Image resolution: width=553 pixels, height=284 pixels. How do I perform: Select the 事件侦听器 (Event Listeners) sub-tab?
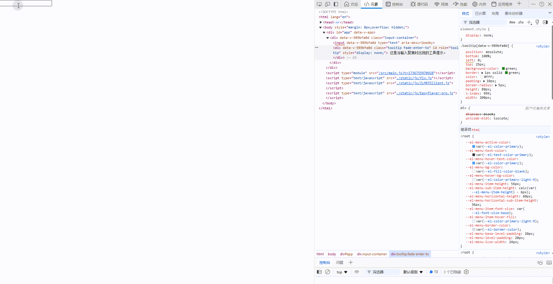tap(513, 14)
